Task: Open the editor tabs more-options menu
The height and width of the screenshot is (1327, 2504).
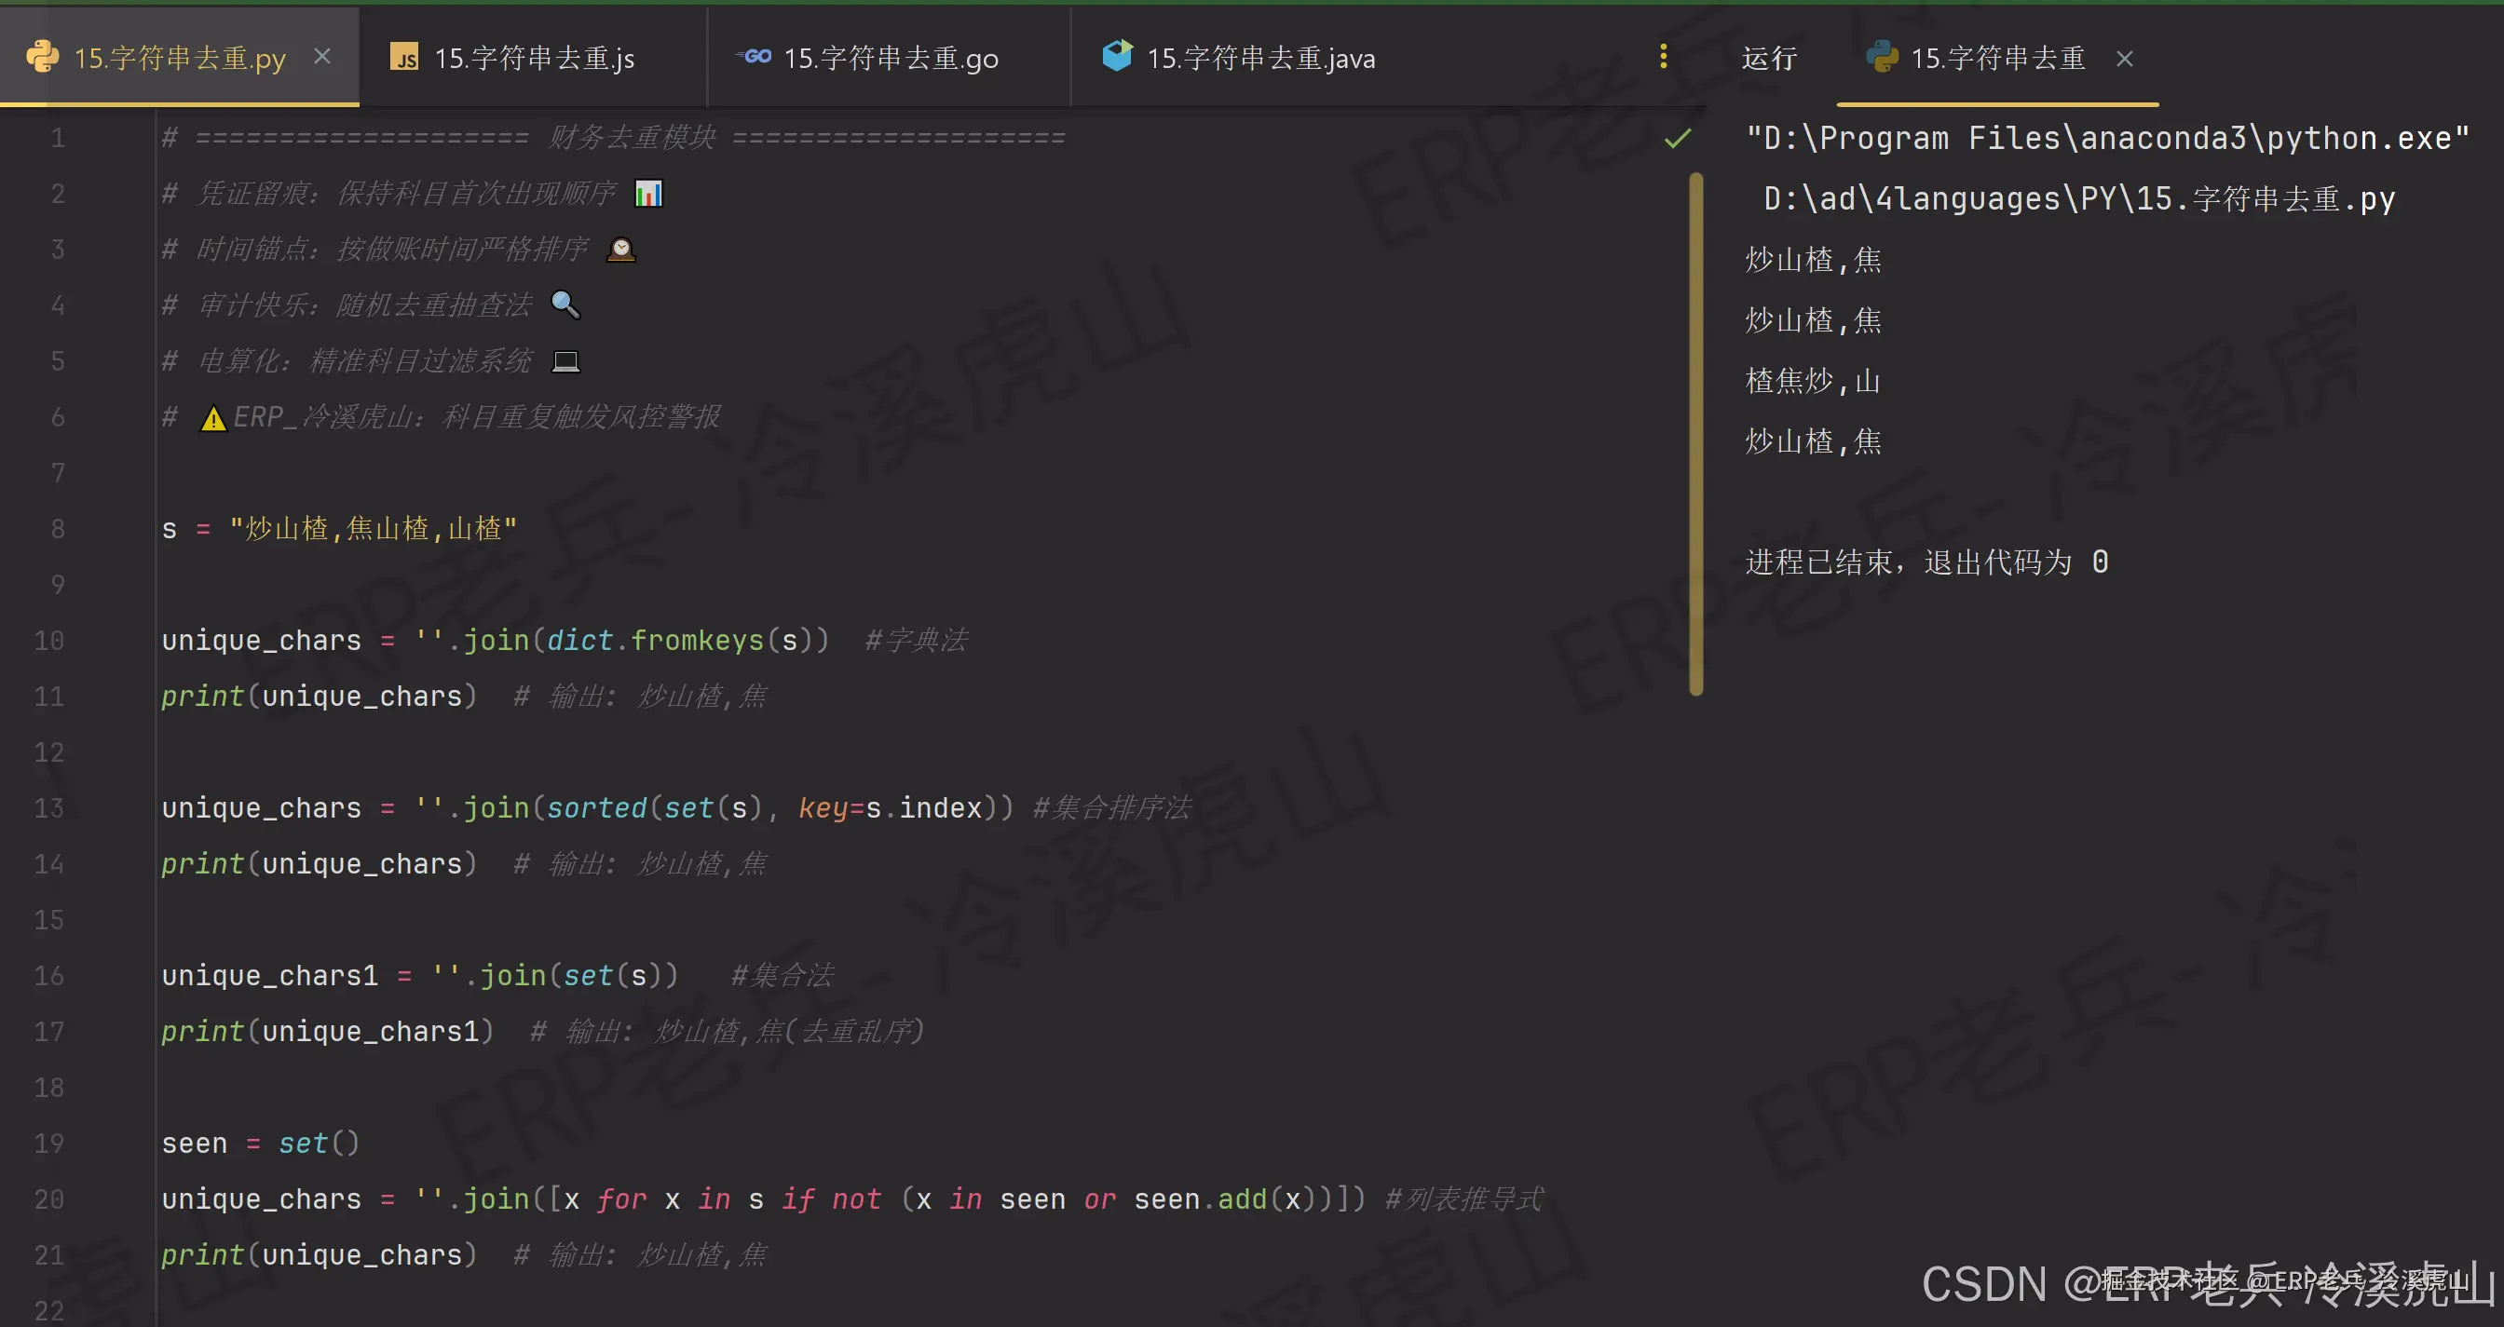Action: pos(1663,57)
